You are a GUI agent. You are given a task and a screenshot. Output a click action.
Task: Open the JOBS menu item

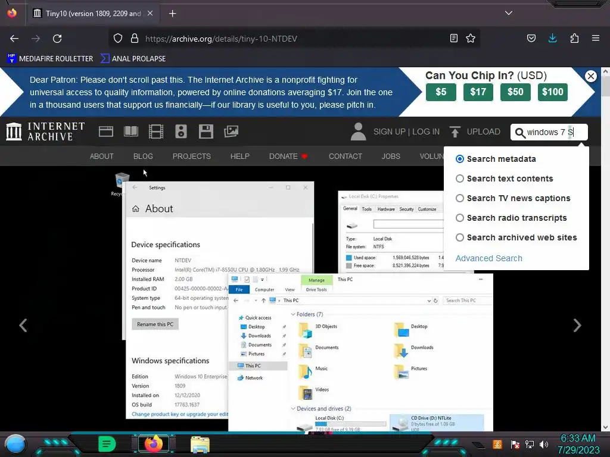click(x=391, y=156)
